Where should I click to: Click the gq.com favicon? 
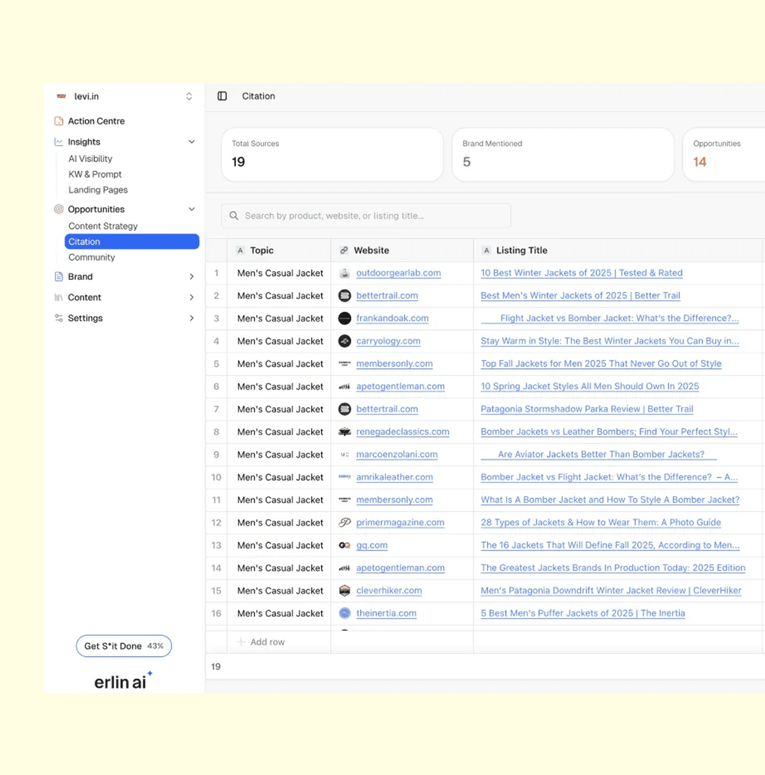coord(345,545)
